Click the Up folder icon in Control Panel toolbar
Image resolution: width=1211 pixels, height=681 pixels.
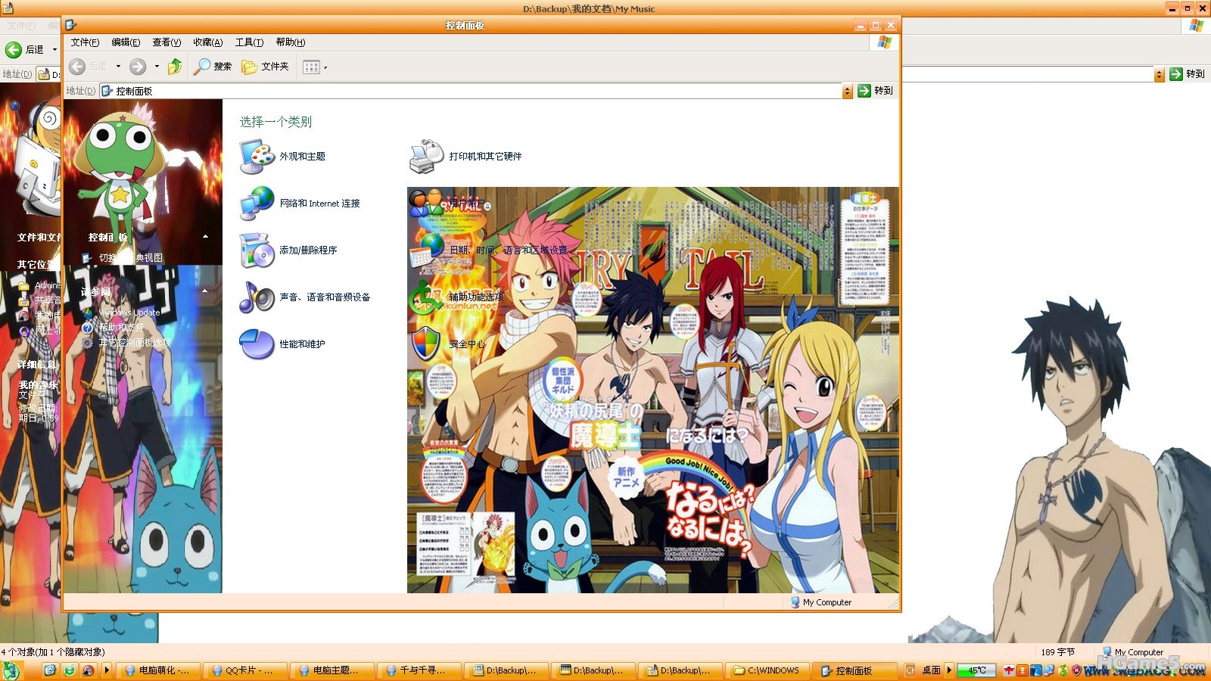click(175, 67)
